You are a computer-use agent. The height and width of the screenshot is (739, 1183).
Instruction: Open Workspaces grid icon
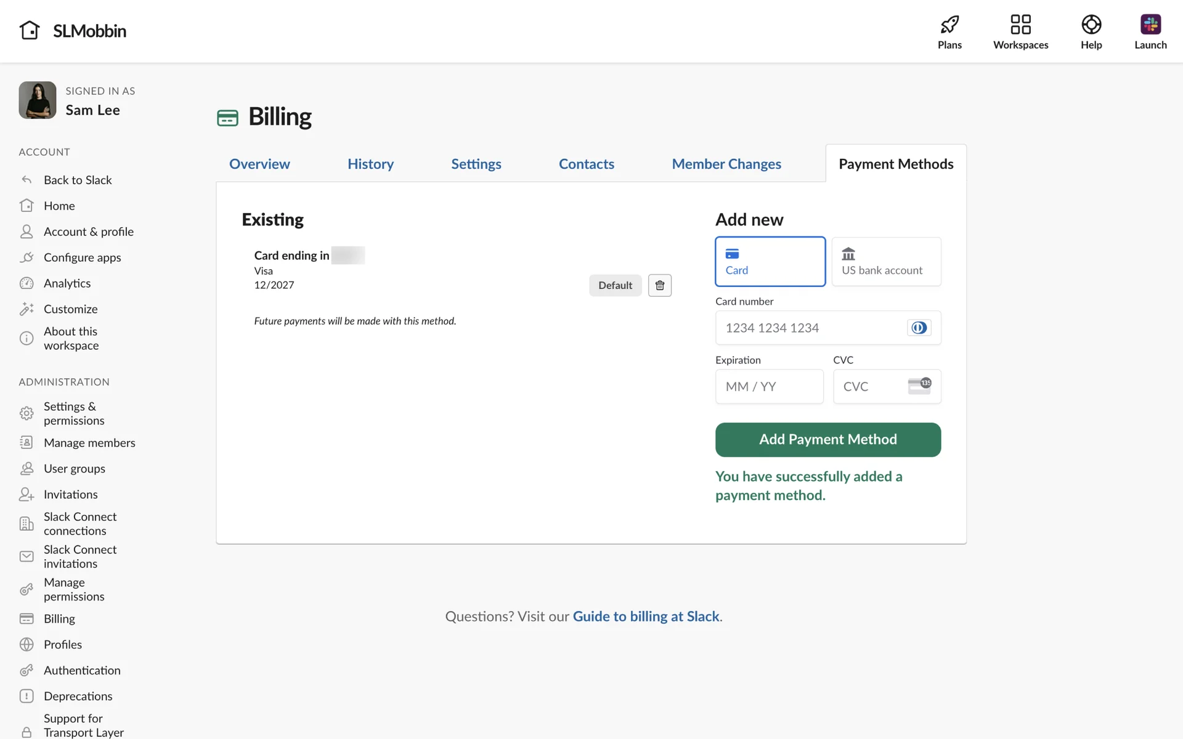(x=1020, y=25)
